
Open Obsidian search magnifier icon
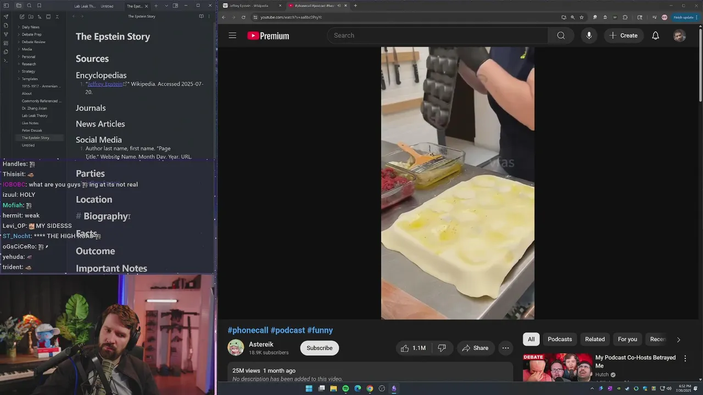coord(29,6)
